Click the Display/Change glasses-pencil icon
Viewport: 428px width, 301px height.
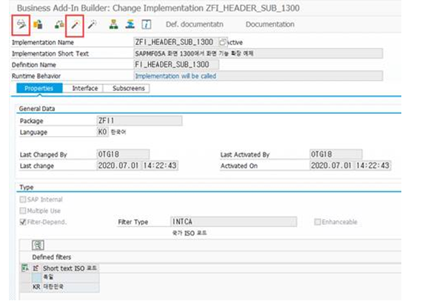click(x=21, y=24)
